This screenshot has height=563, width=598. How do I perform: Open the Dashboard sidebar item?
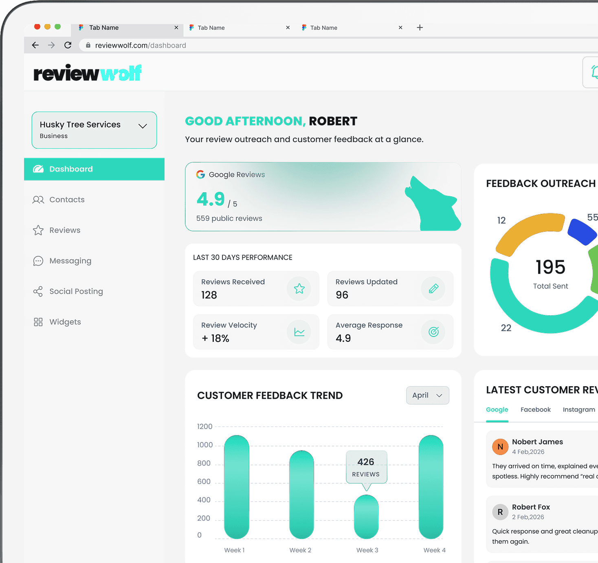click(94, 169)
